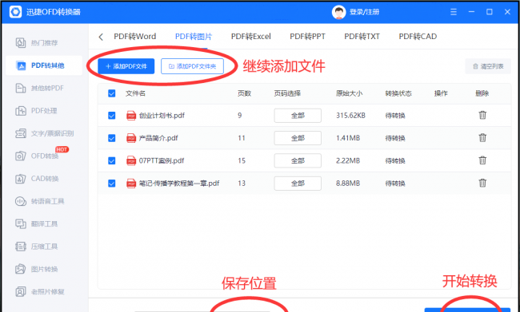Open page selection 全部 for 创业计划书.pdf
This screenshot has height=312, width=520.
tap(298, 116)
